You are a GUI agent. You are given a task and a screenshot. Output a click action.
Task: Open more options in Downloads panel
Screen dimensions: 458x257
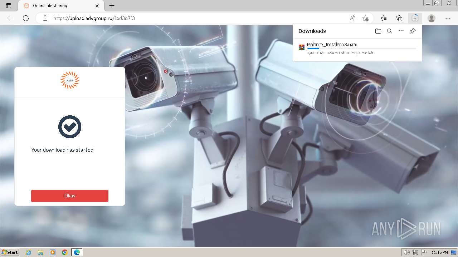401,31
